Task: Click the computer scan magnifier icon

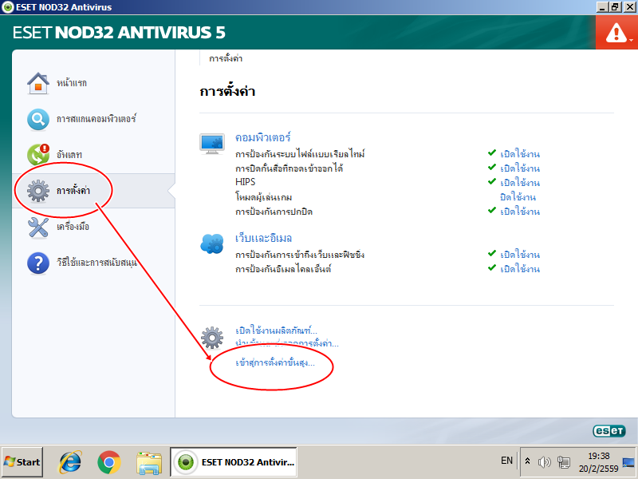Action: coord(37,119)
